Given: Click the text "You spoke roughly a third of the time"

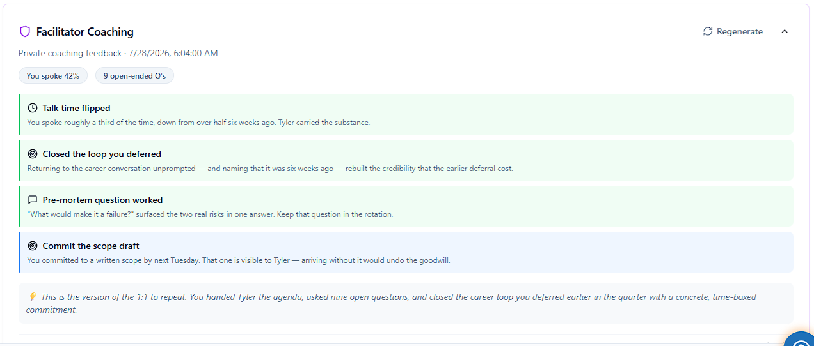Looking at the screenshot, I should point(88,123).
